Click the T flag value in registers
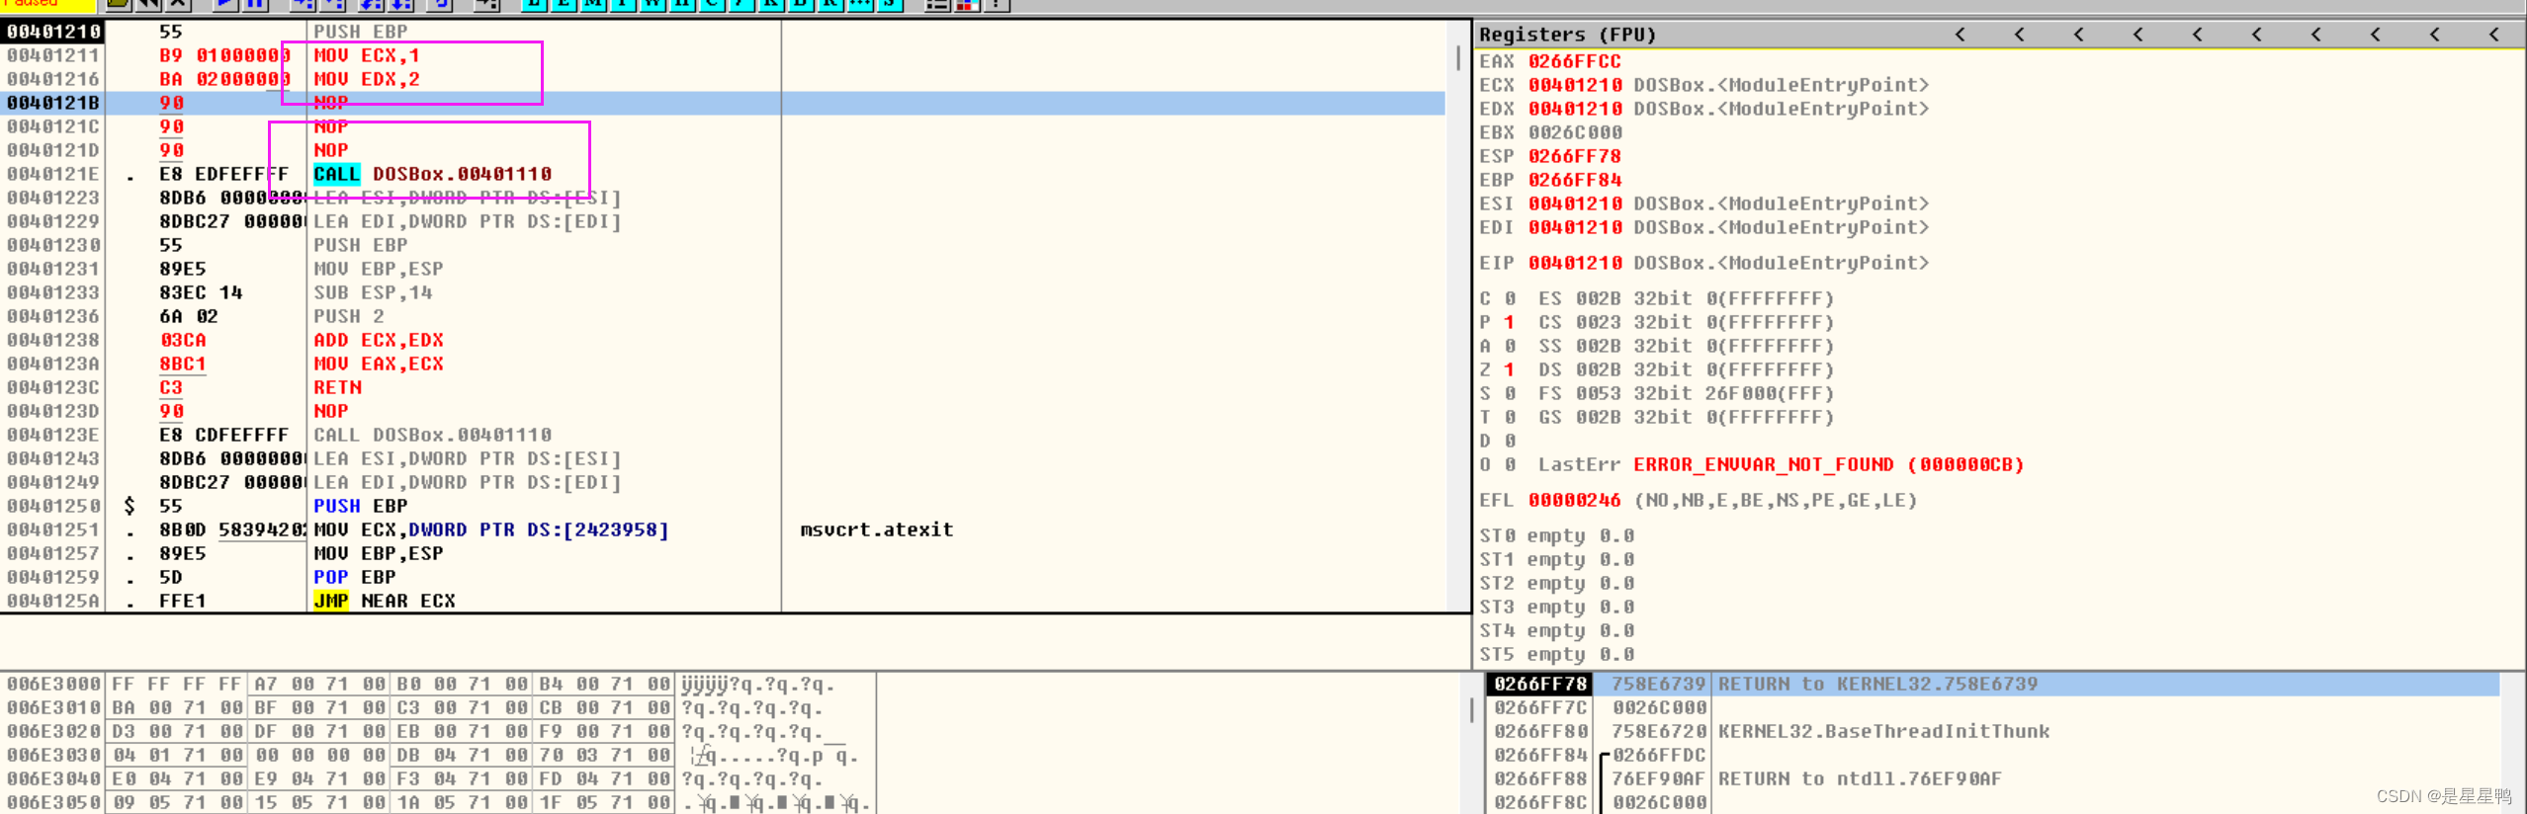 pos(1510,417)
